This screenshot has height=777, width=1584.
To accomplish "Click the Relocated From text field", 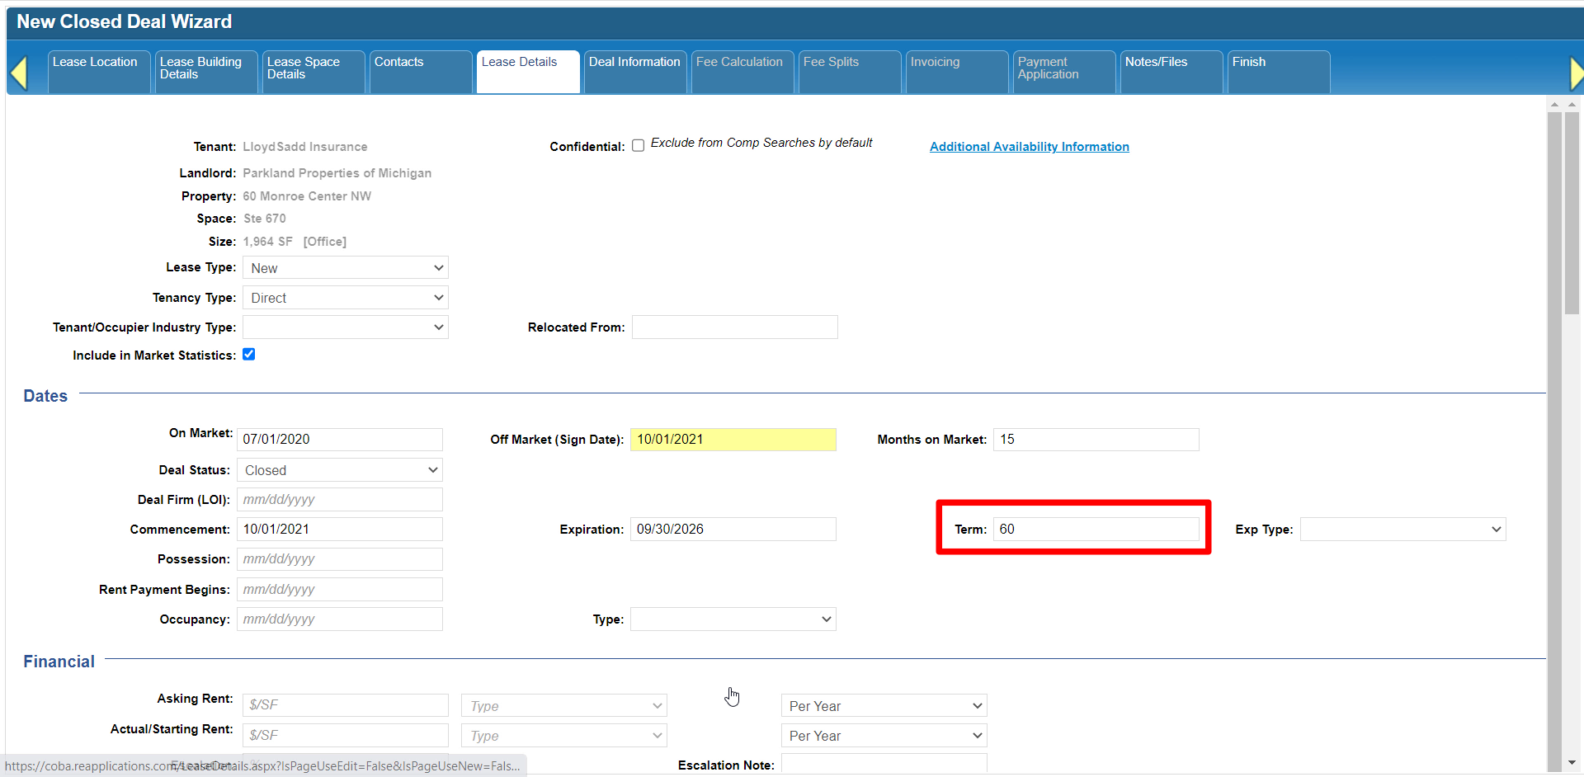I will 734,327.
